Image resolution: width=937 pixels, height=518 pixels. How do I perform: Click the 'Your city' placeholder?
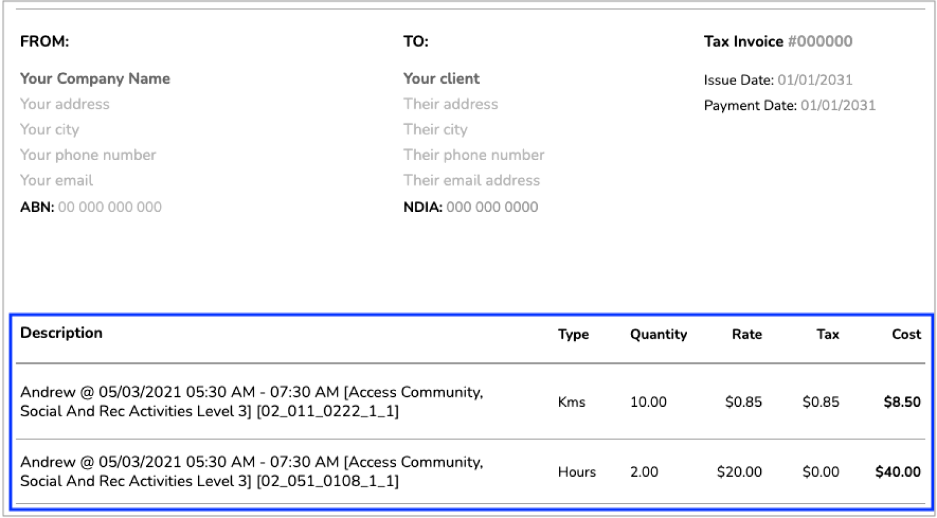coord(50,129)
